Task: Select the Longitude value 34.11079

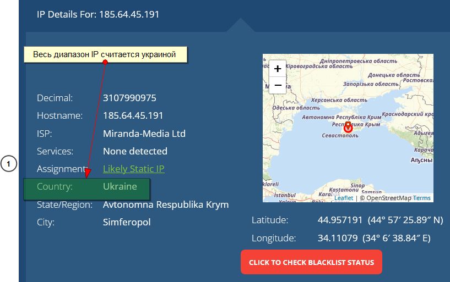Action: [338, 238]
